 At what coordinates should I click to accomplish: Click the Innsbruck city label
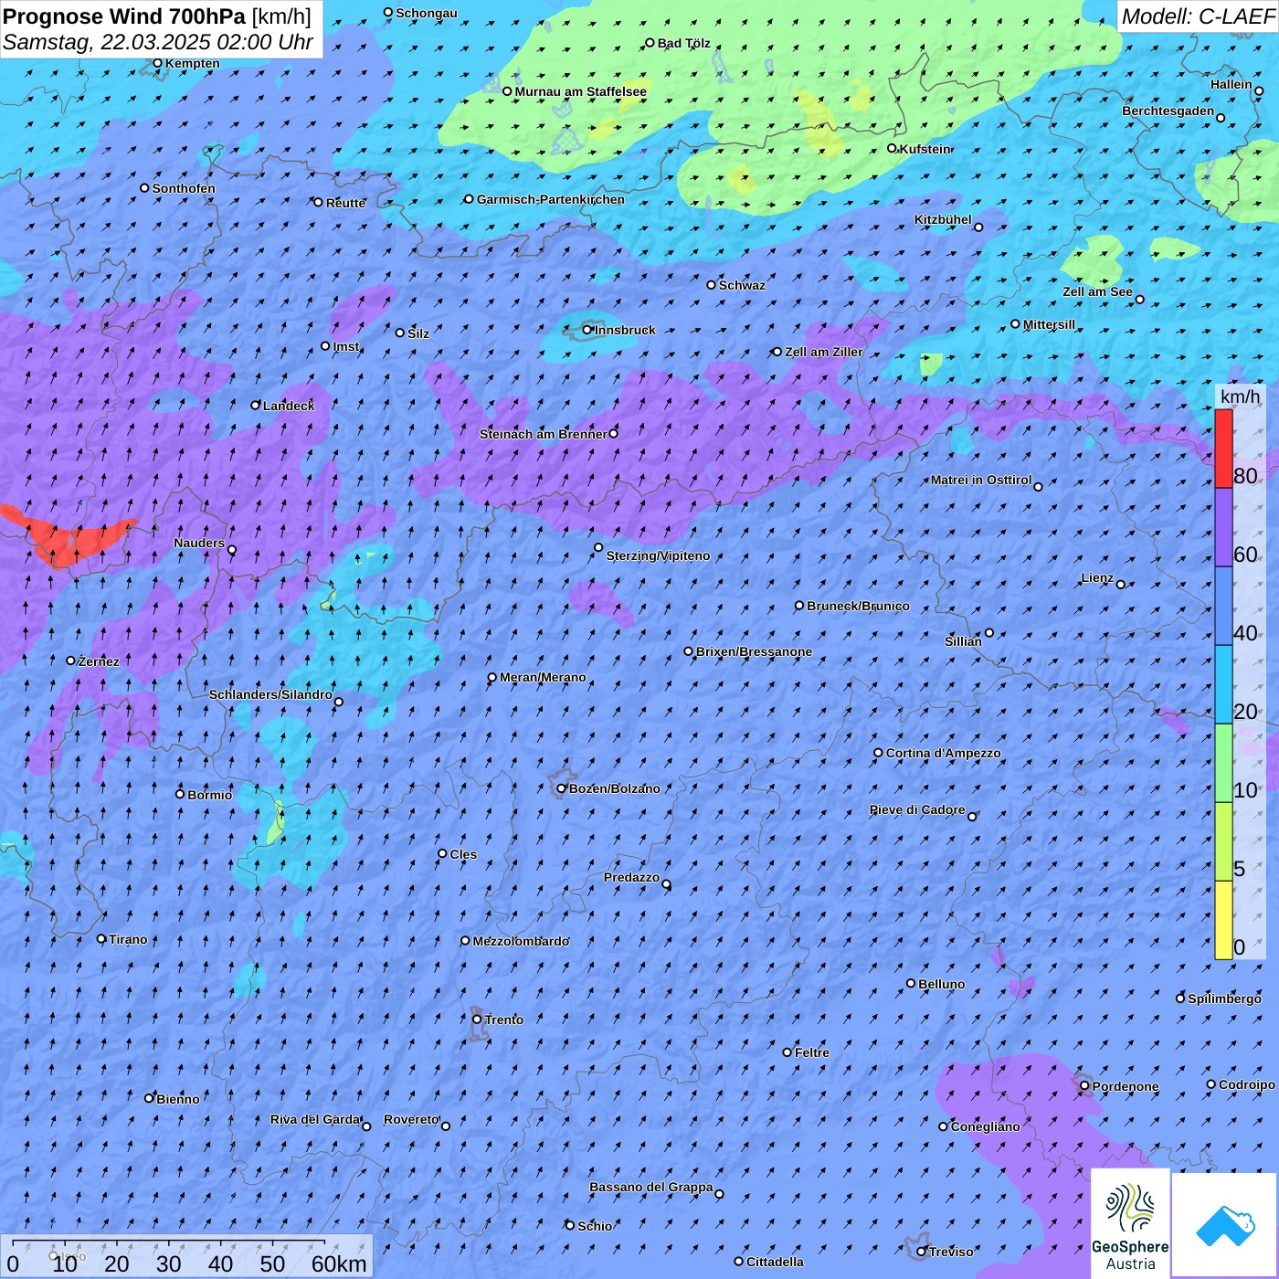pyautogui.click(x=625, y=330)
